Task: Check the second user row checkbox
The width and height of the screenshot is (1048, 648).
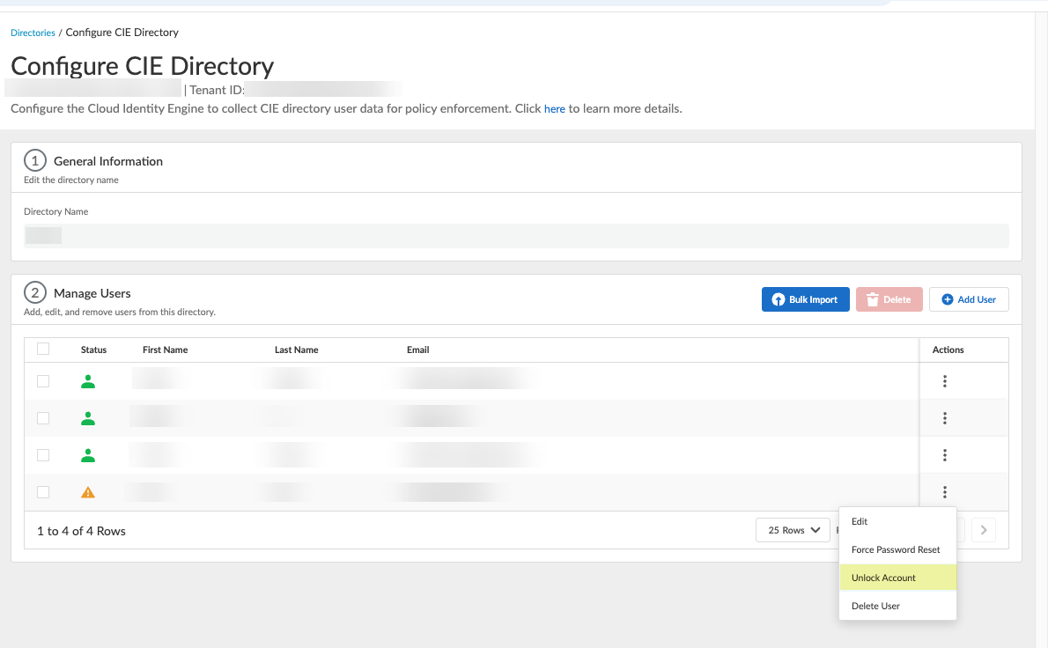Action: click(x=43, y=418)
